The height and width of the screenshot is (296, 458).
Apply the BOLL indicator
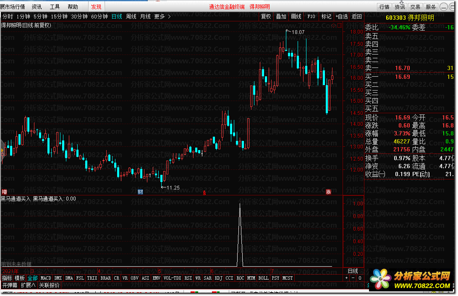264,278
